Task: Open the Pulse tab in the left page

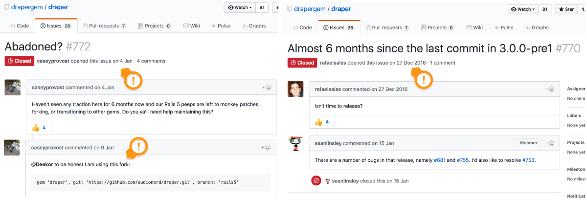Action: point(221,26)
